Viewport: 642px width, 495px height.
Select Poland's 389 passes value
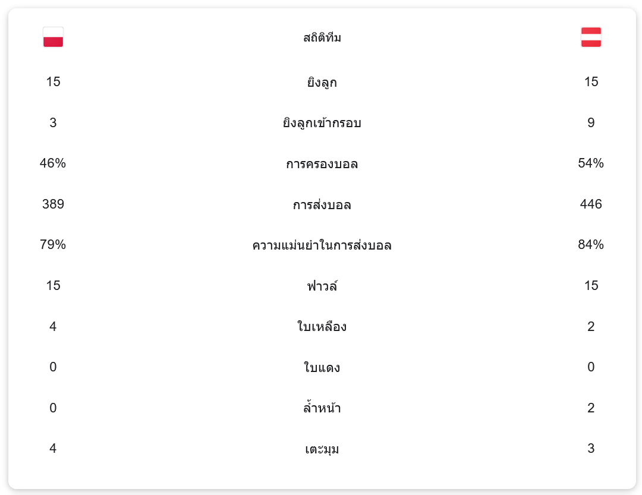coord(53,204)
